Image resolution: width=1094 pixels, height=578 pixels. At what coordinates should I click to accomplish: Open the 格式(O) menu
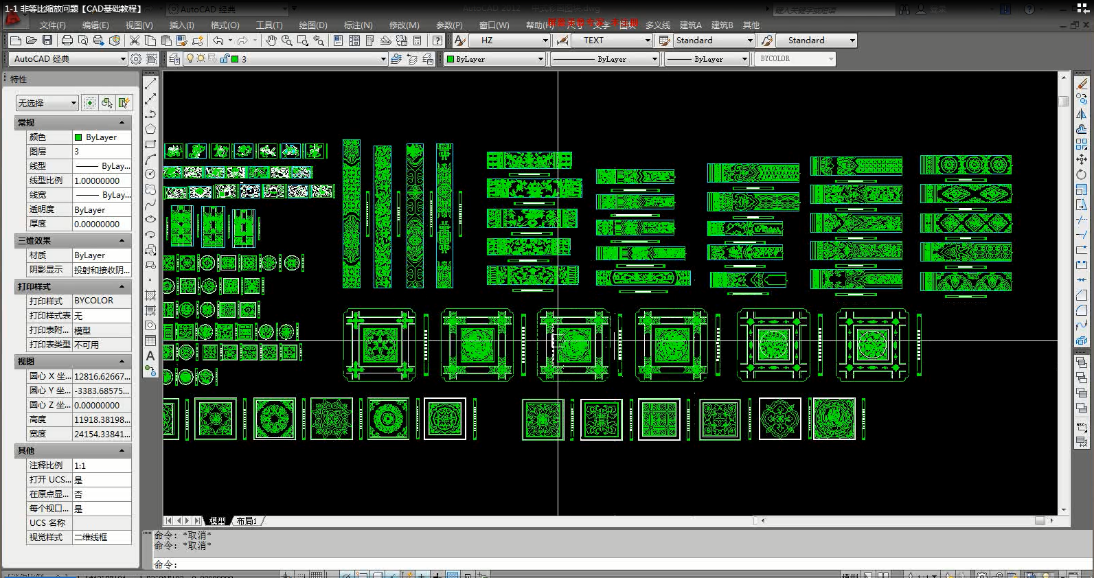pyautogui.click(x=225, y=25)
